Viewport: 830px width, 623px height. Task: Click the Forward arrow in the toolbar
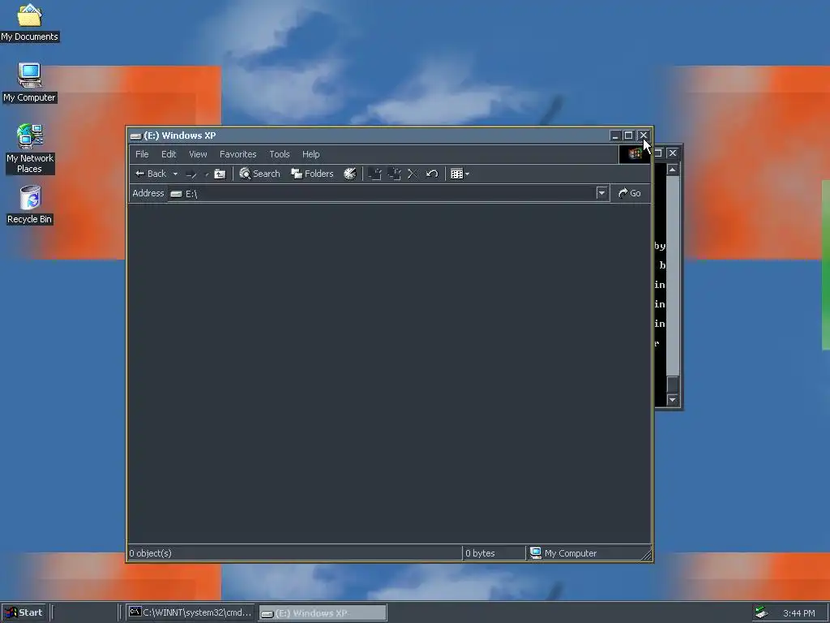tap(191, 174)
